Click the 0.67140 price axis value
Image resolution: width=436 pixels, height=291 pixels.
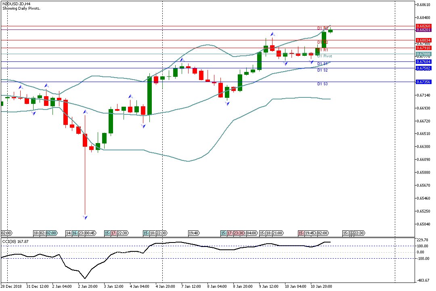coord(424,95)
